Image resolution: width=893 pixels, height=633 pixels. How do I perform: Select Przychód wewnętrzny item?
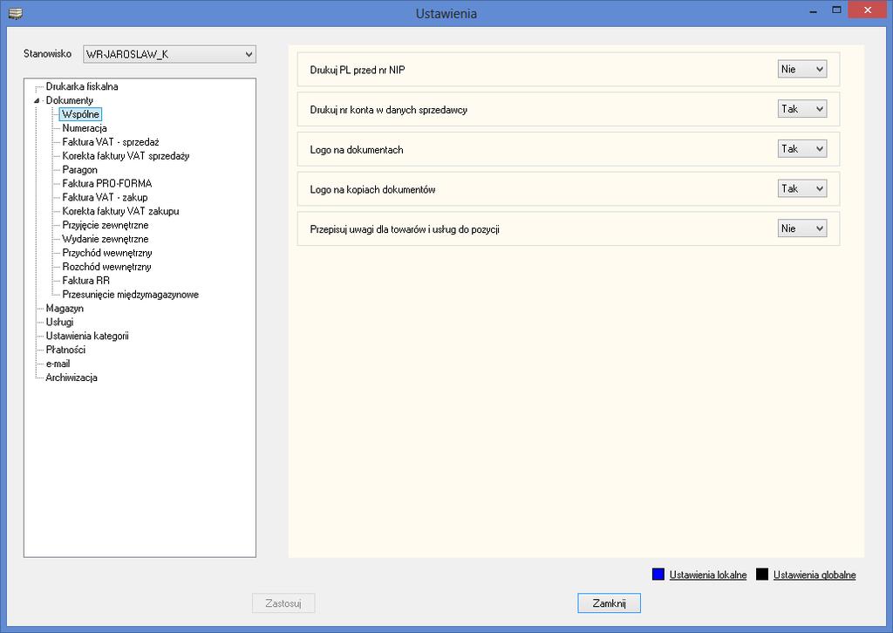click(x=107, y=253)
